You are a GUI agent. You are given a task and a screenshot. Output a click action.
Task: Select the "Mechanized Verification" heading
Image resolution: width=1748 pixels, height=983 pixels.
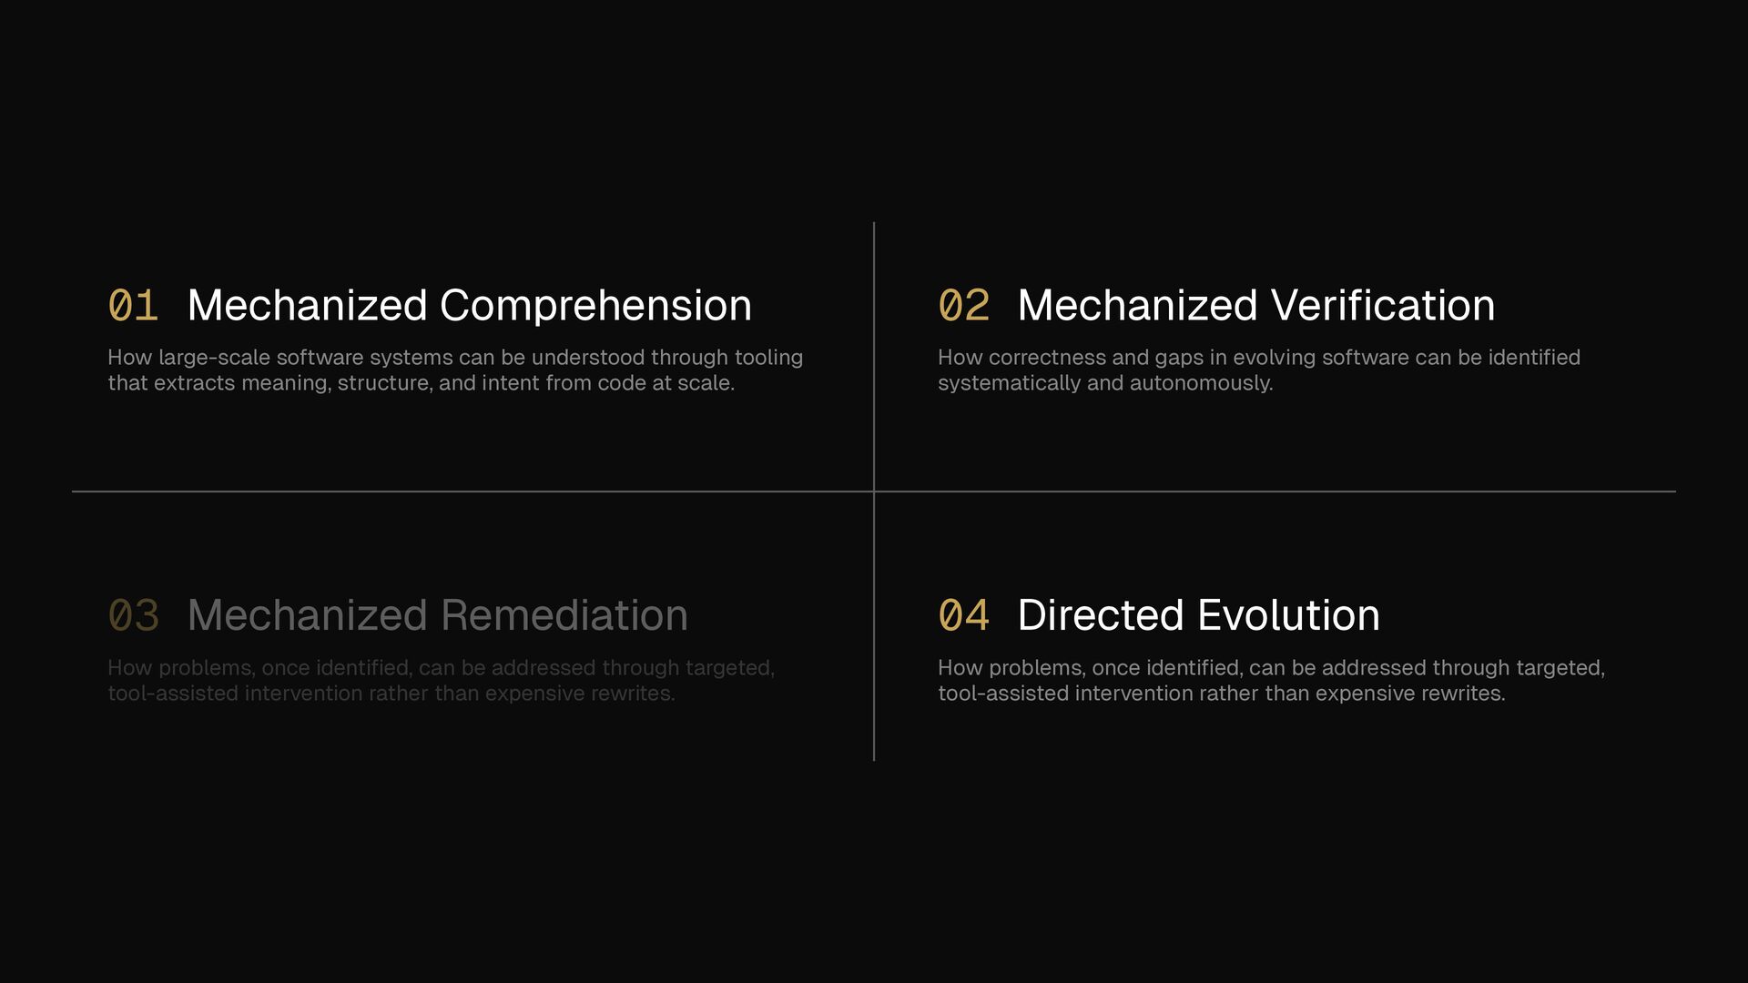(x=1255, y=306)
